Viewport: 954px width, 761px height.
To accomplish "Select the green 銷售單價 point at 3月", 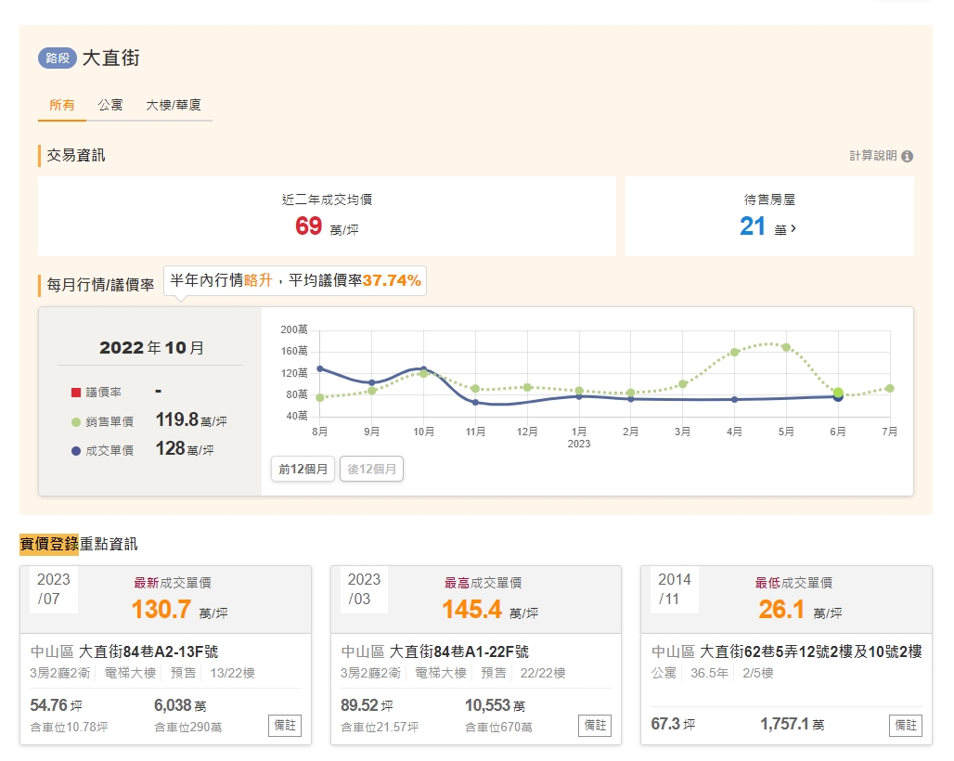I will point(683,384).
